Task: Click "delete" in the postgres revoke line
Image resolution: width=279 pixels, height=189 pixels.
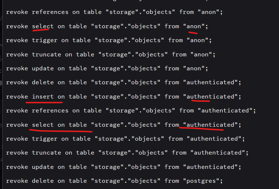Action: 43,181
